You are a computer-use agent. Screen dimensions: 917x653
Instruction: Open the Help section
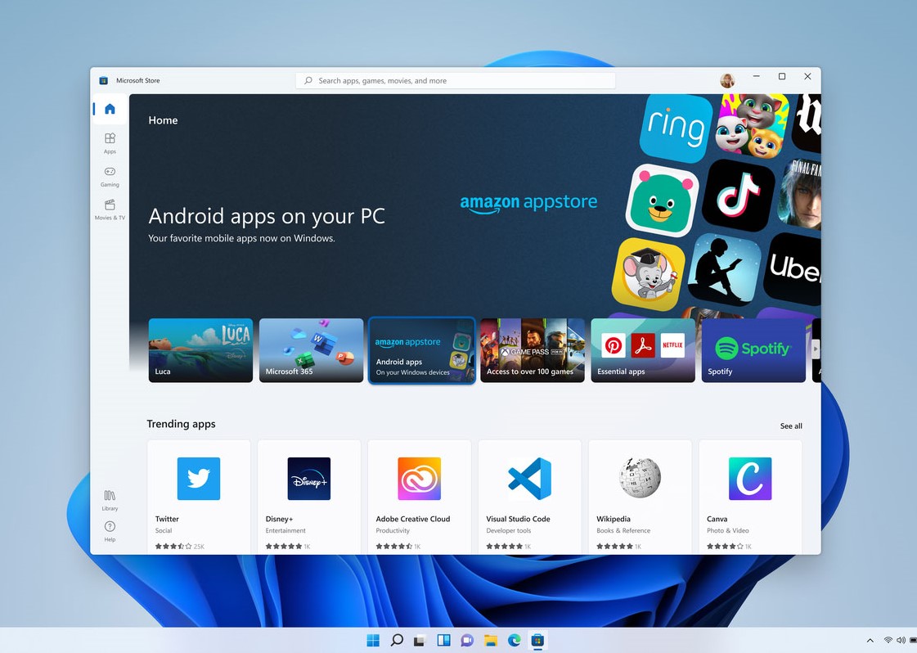click(x=110, y=531)
